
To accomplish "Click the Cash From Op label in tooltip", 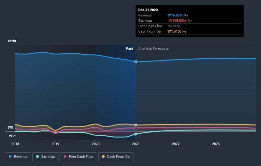I will coord(149,31).
